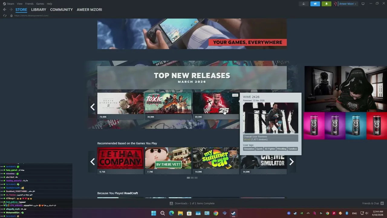Open the WWE 2K26 game card
387x218 pixels.
216,106
